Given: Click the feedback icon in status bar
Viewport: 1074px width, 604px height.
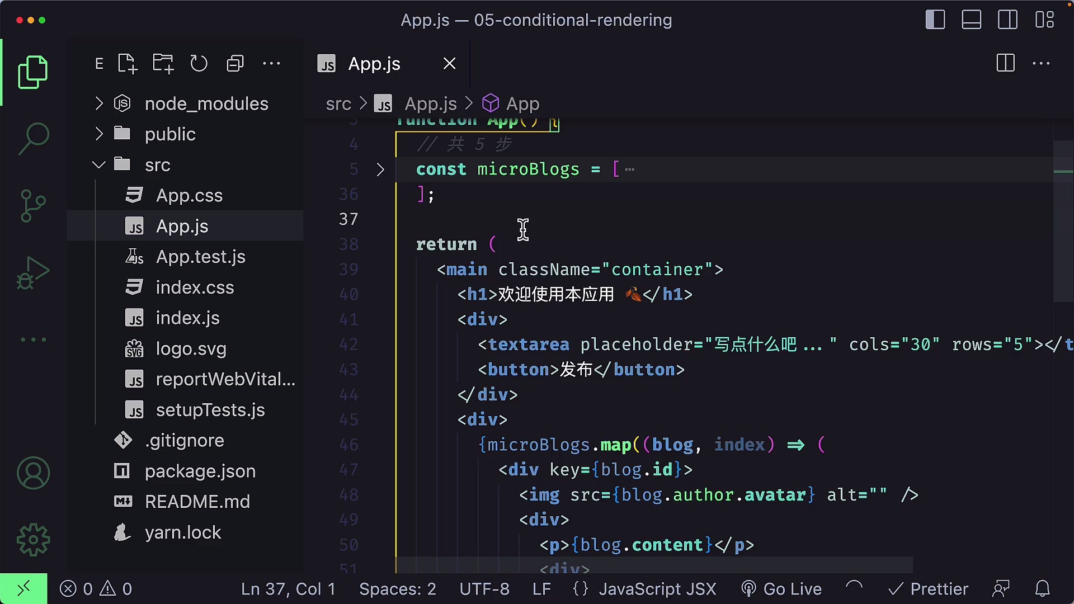Looking at the screenshot, I should (x=1001, y=589).
